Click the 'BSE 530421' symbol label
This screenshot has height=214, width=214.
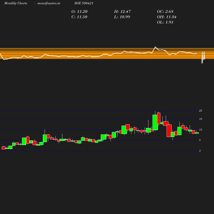[x=84, y=3]
